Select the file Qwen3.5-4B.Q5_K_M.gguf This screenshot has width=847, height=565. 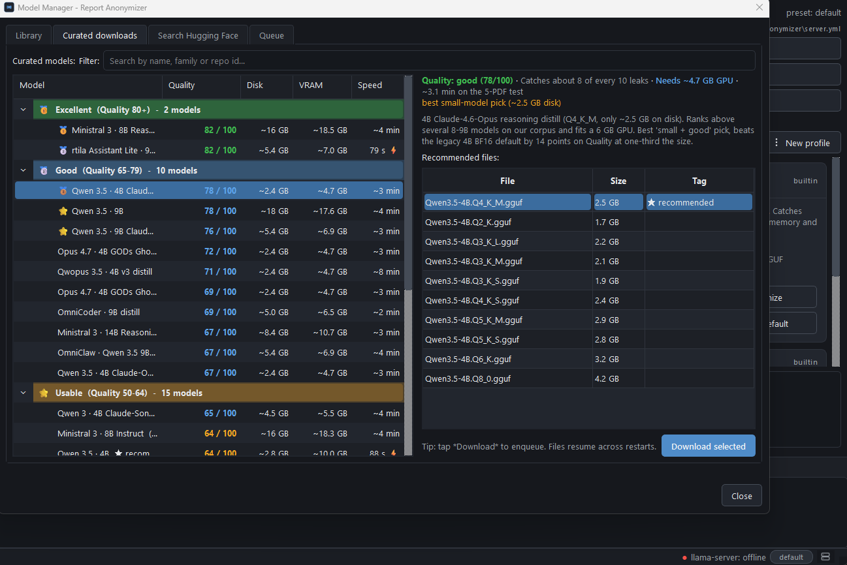[x=507, y=320]
